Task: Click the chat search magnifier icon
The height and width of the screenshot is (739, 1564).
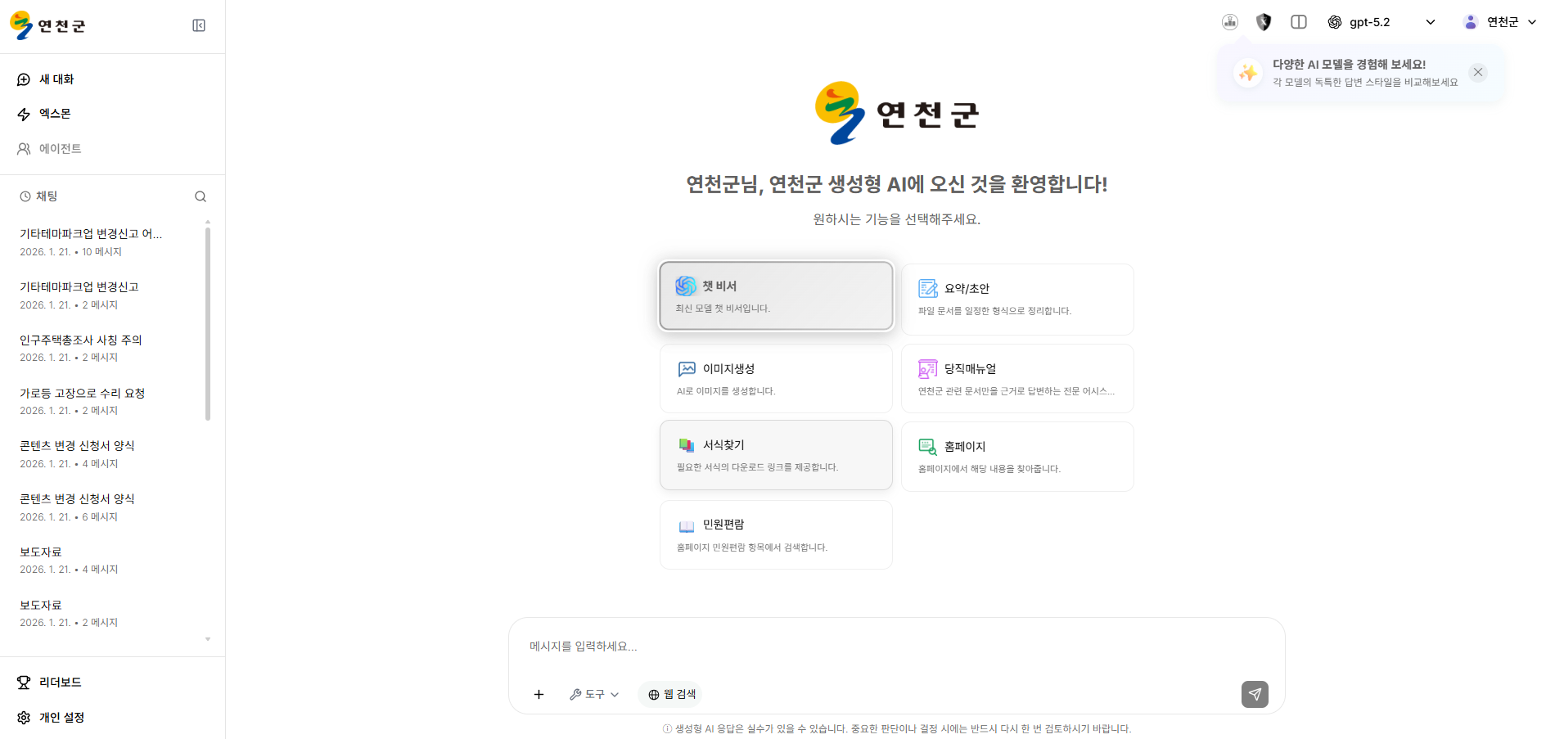Action: 201,196
